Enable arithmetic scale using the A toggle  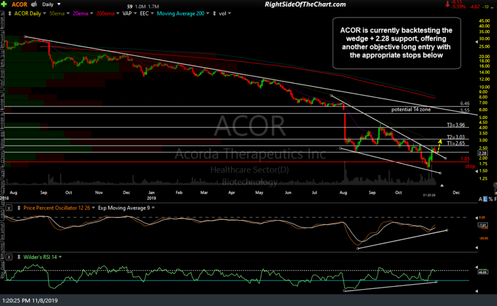480,198
